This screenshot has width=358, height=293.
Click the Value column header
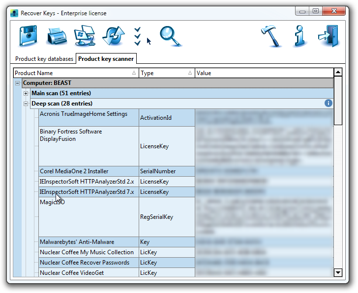[264, 73]
